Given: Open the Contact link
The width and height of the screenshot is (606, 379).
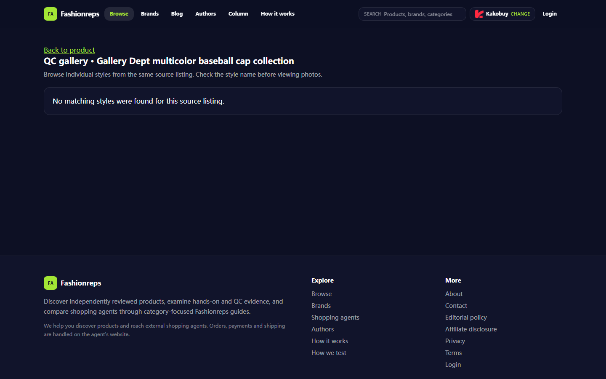Looking at the screenshot, I should click(x=456, y=306).
